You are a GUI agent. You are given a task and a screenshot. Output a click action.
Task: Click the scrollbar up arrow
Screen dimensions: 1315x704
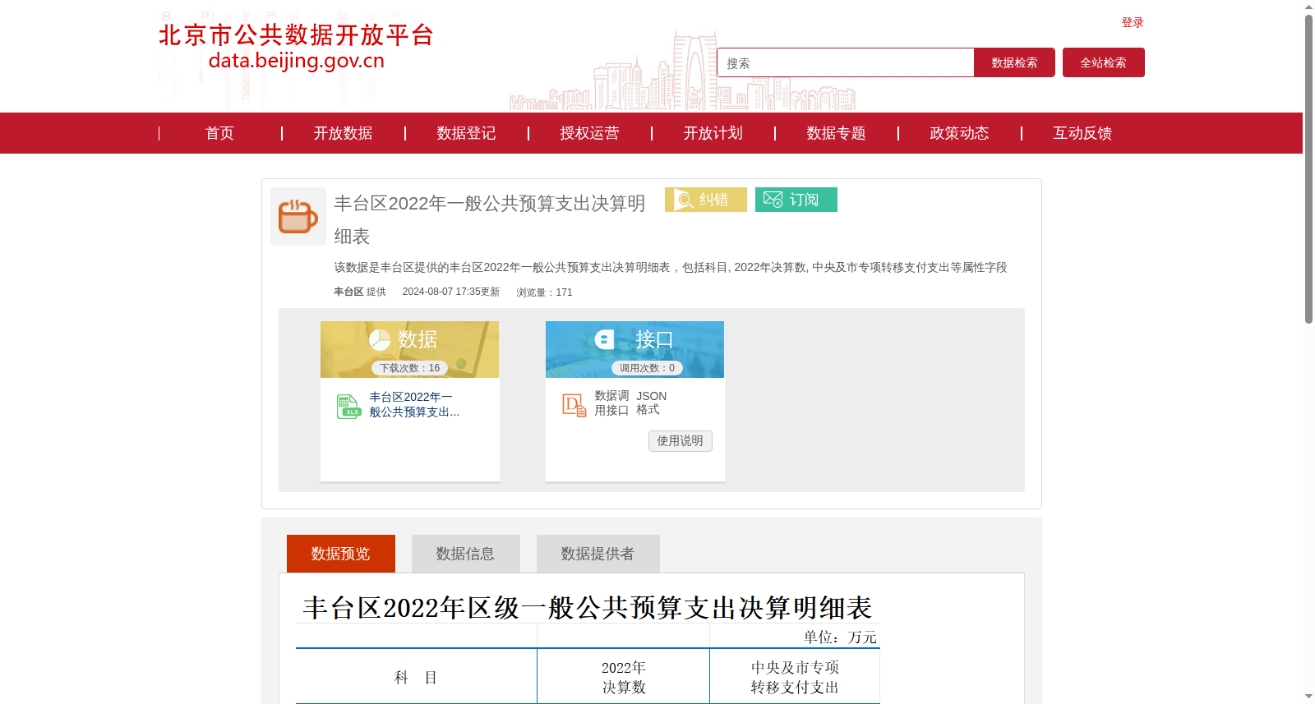pos(1308,7)
